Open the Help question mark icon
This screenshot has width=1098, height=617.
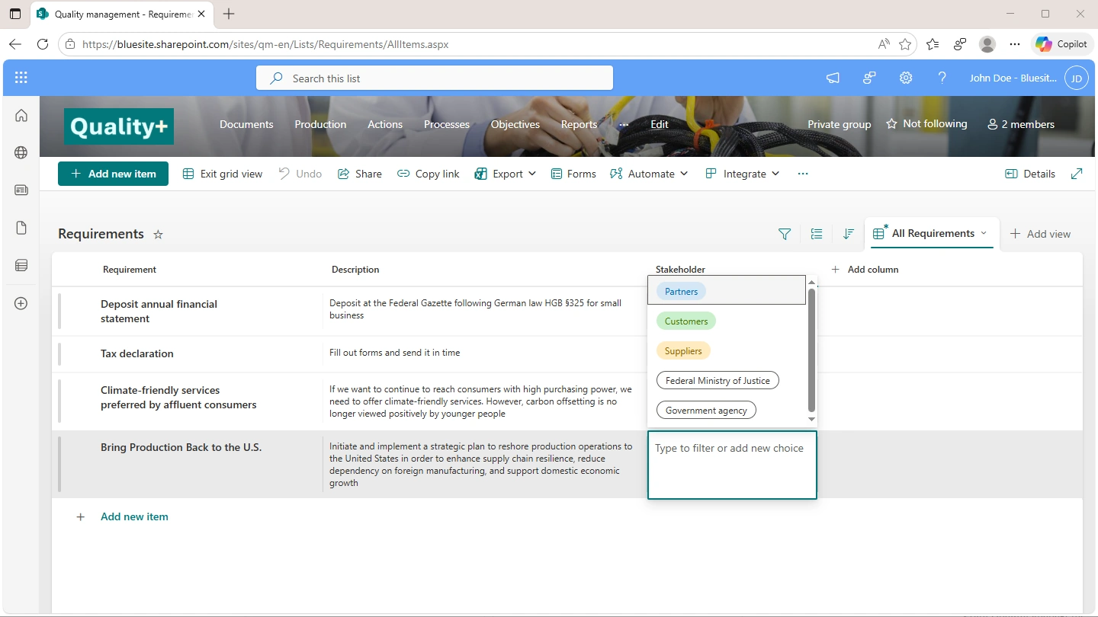(942, 78)
